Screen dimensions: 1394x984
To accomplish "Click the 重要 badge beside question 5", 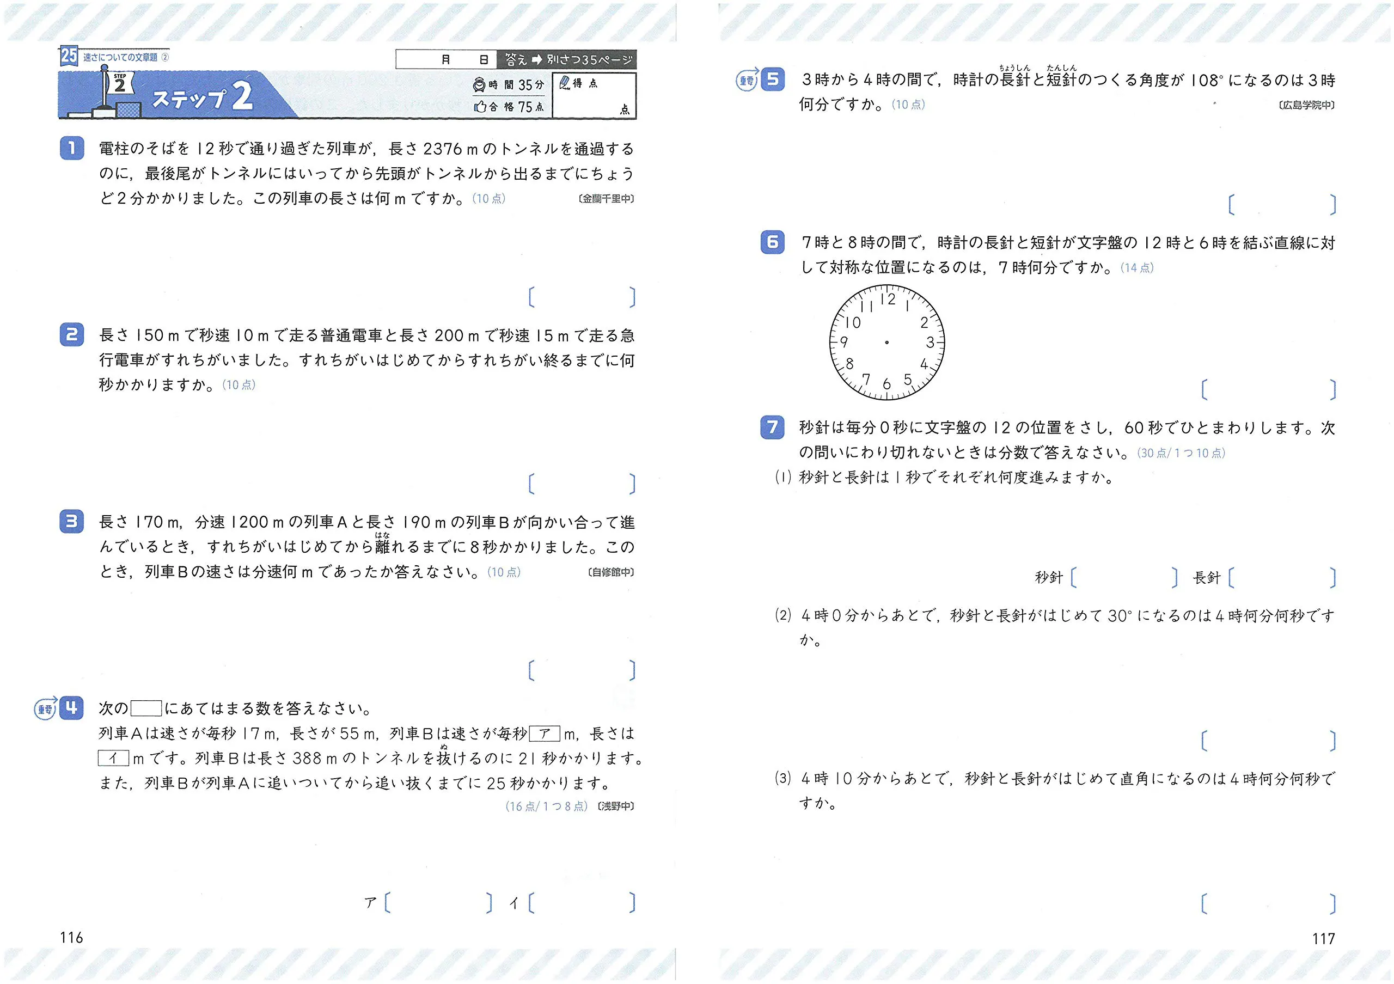I will [x=747, y=80].
